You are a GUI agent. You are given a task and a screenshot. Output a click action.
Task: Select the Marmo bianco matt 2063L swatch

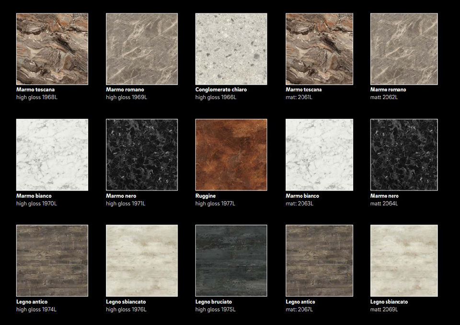pos(319,155)
